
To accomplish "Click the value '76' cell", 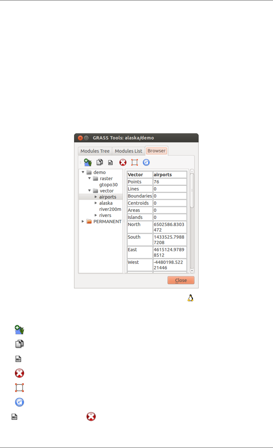I will pyautogui.click(x=170, y=182).
